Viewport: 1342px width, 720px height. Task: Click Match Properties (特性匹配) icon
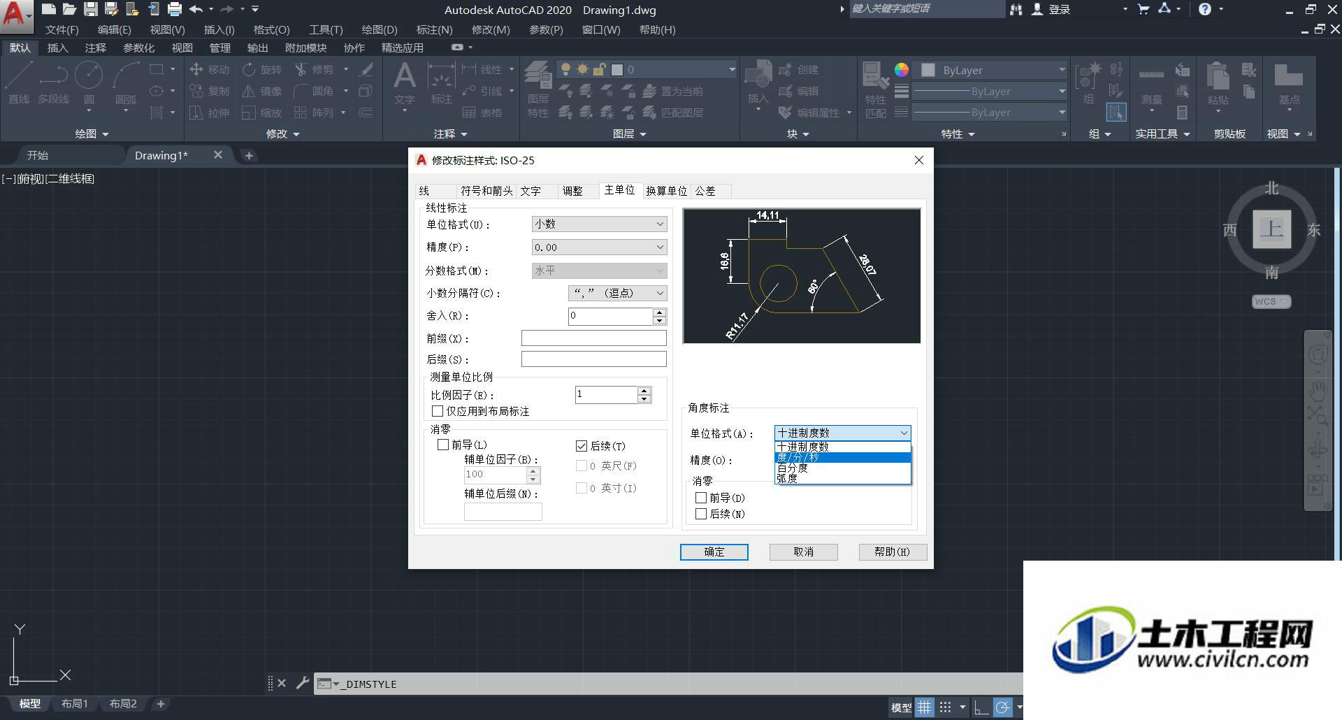(x=875, y=89)
